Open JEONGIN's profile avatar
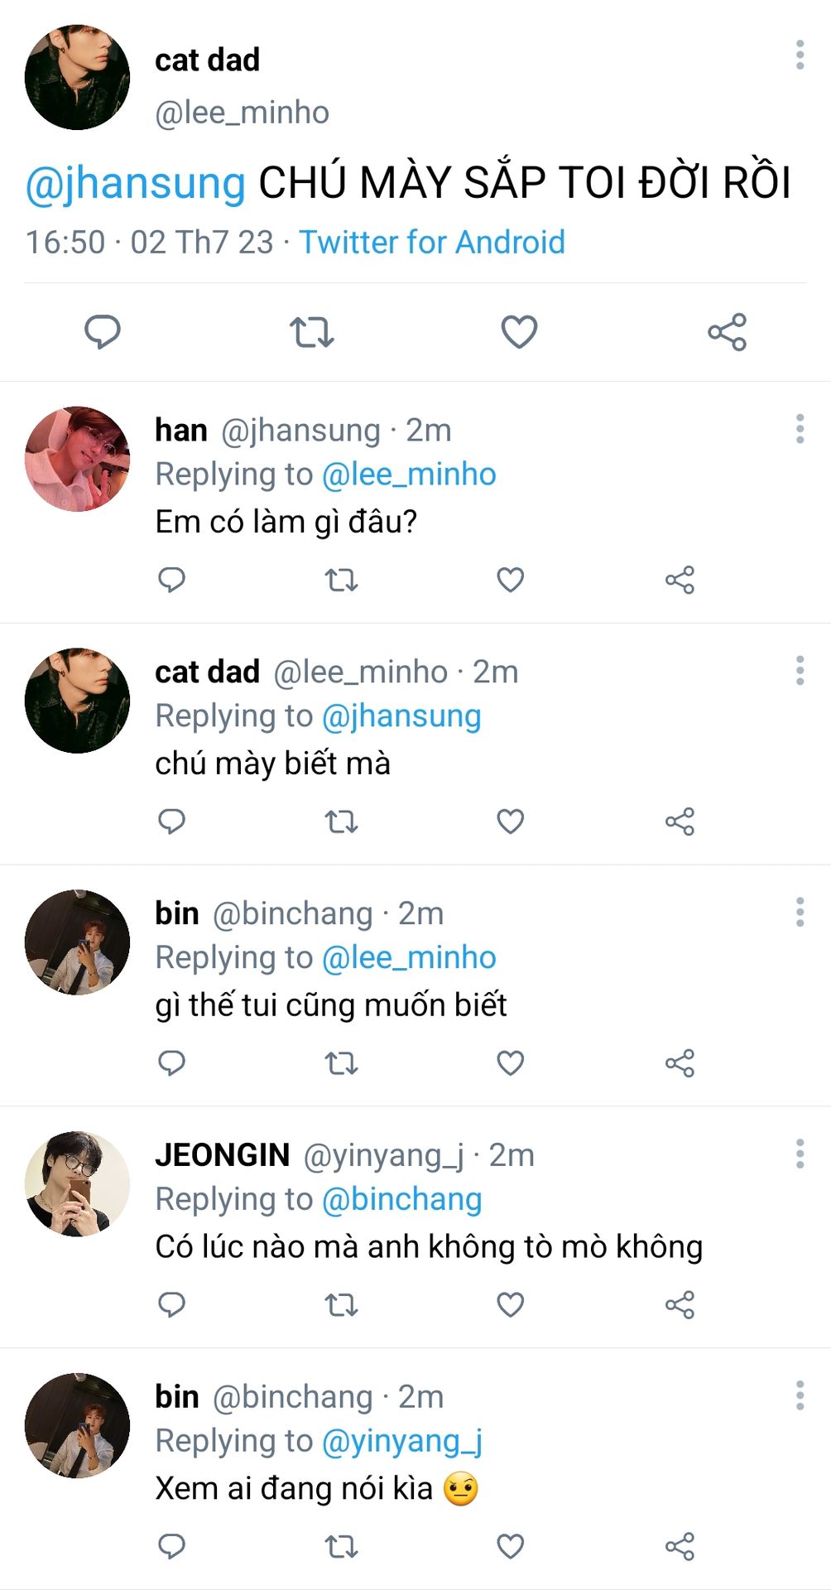This screenshot has width=831, height=1590. pos(78,1183)
